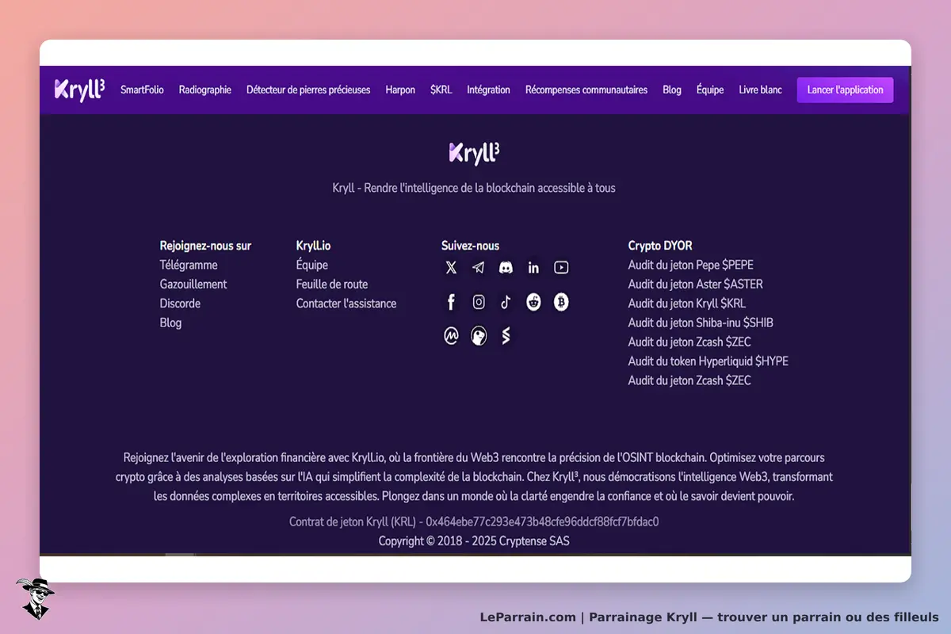Open the Telegram paper-plane icon
Screen dimensions: 951x634
click(x=479, y=268)
